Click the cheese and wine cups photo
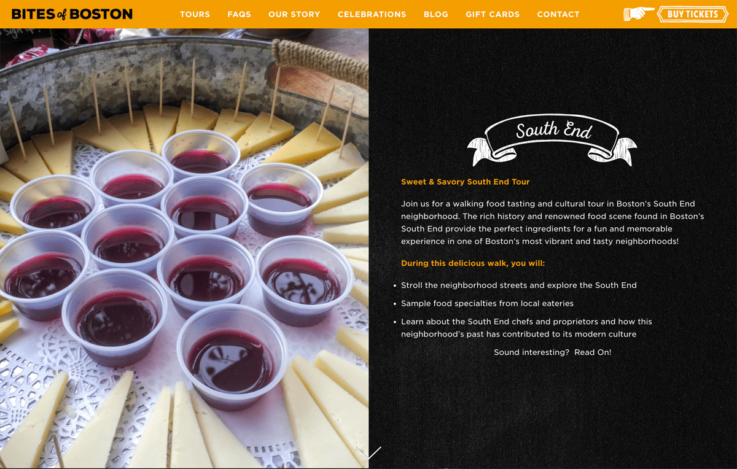Viewport: 737px width, 469px height. point(184,249)
